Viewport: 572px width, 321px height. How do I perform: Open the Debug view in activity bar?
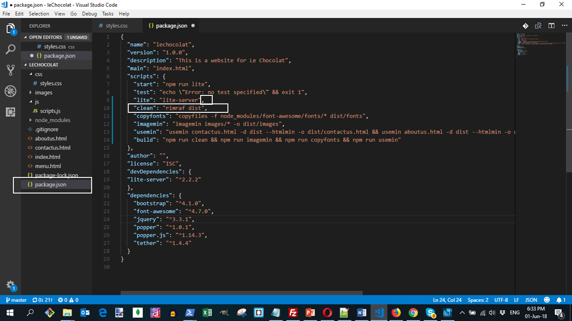tap(10, 91)
